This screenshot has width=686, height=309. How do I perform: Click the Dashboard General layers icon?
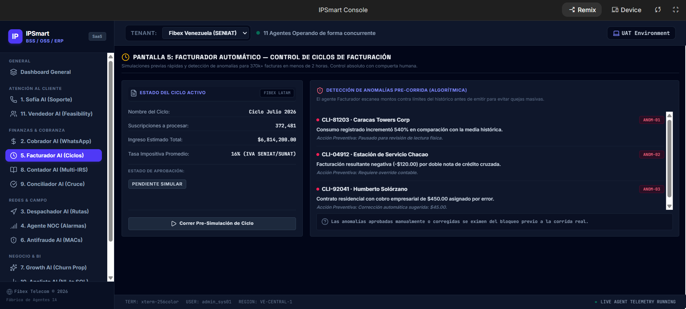tap(14, 72)
